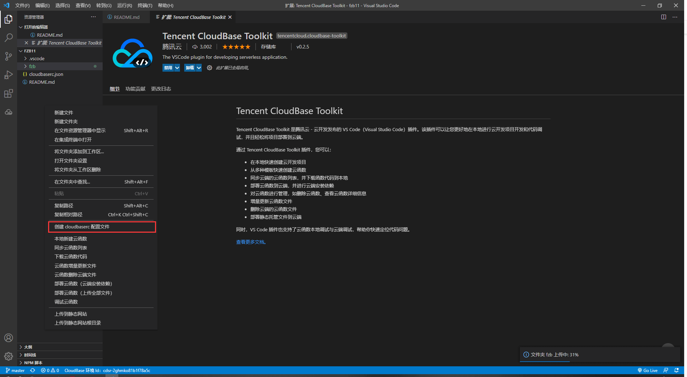Viewport: 687px width, 377px height.
Task: Open feedback icon in status bar
Action: [x=666, y=370]
